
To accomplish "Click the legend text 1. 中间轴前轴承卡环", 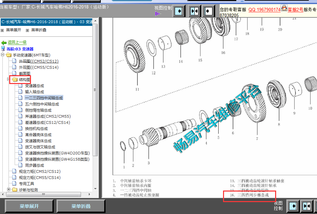I will click(132, 181).
